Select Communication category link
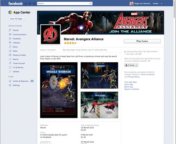The image size is (176, 144). [x=19, y=34]
